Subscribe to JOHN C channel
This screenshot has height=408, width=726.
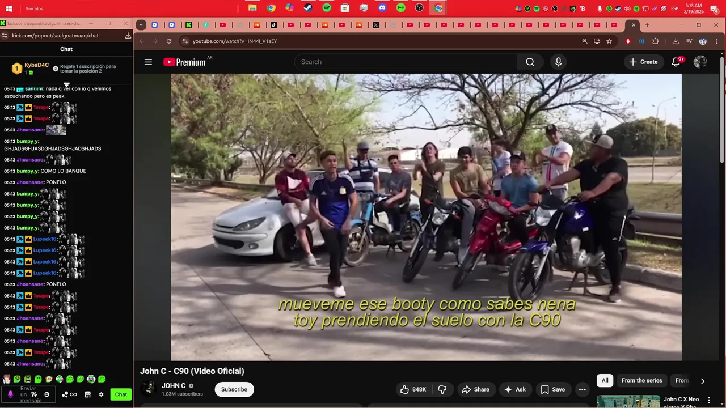[x=234, y=389]
